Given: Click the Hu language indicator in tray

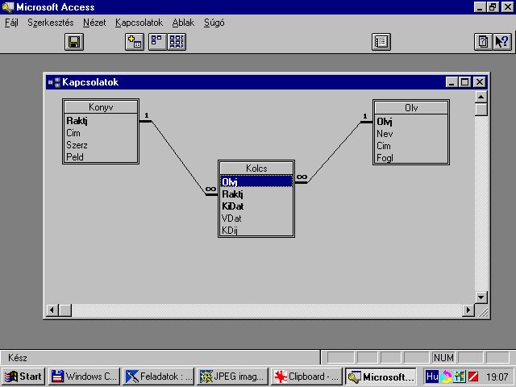Looking at the screenshot, I should coord(432,377).
